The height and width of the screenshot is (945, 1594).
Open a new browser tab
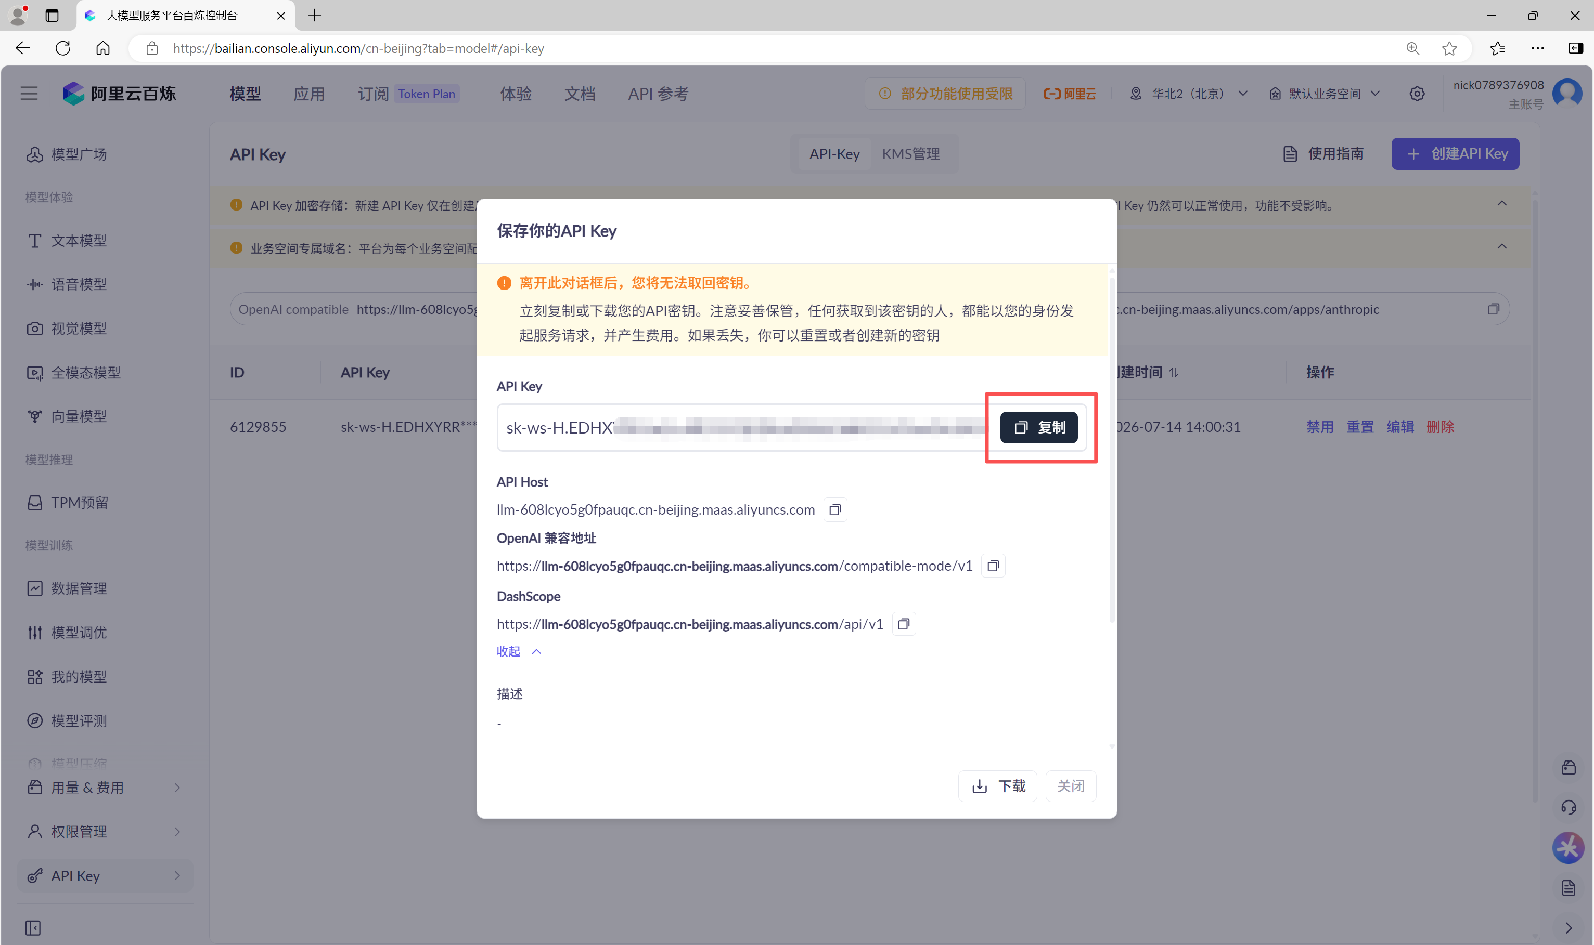[x=315, y=15]
